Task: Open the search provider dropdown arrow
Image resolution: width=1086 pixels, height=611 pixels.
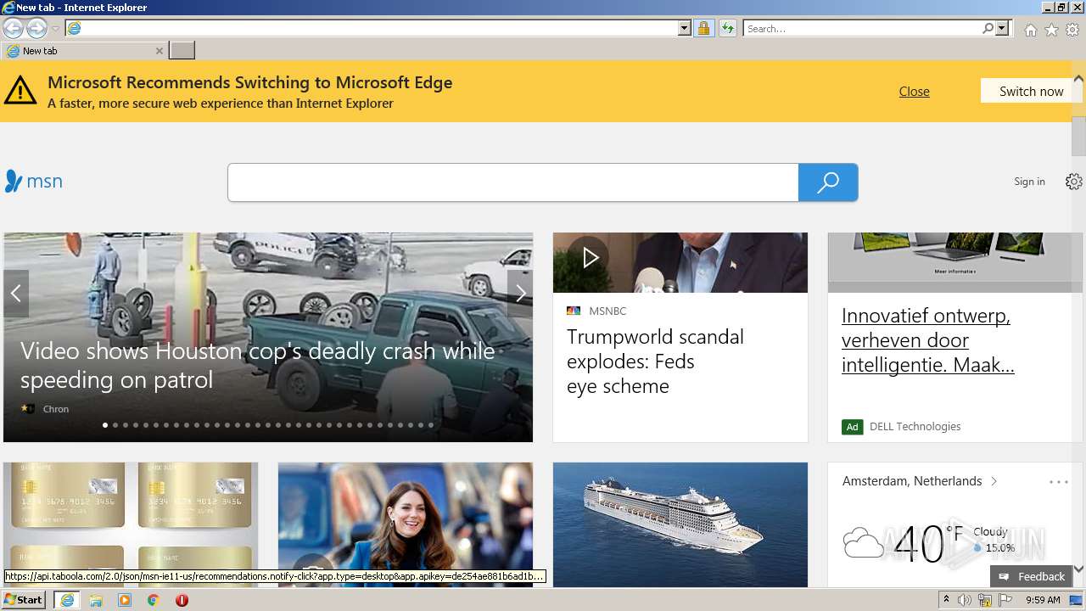Action: tap(1002, 28)
